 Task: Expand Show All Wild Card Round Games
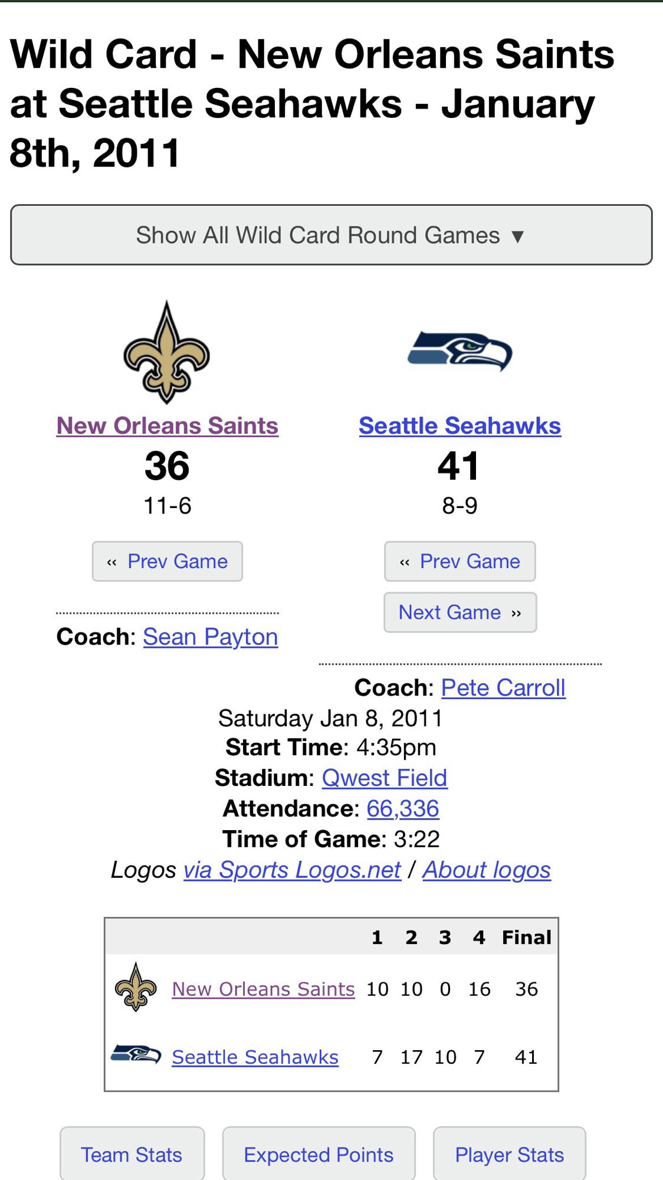331,235
